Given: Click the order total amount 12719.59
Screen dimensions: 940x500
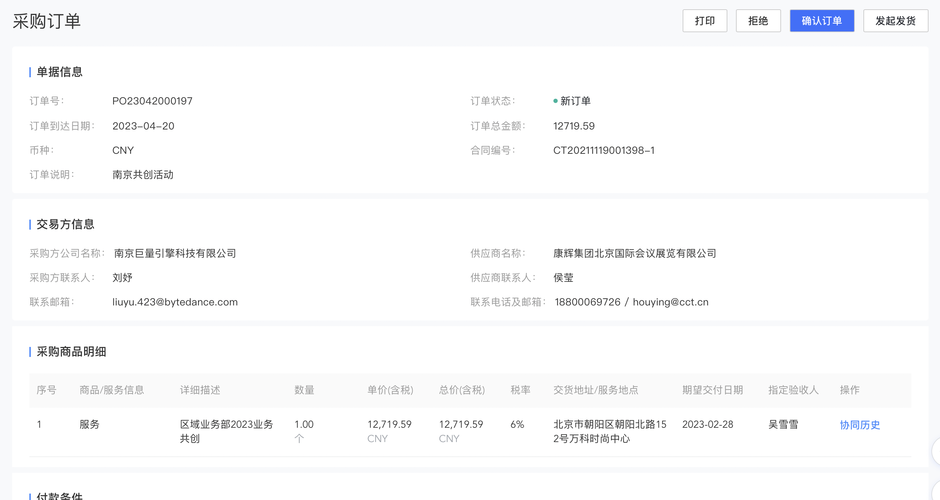Looking at the screenshot, I should tap(574, 126).
